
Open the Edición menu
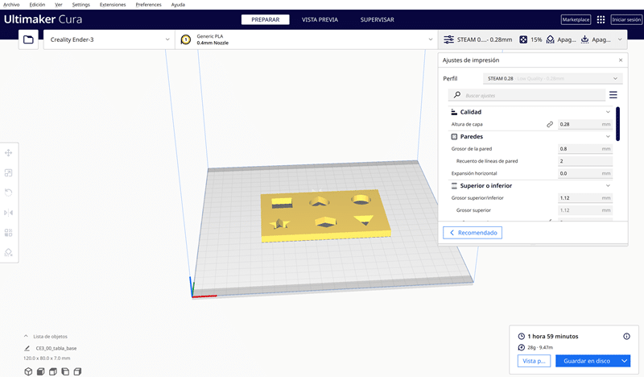coord(37,5)
